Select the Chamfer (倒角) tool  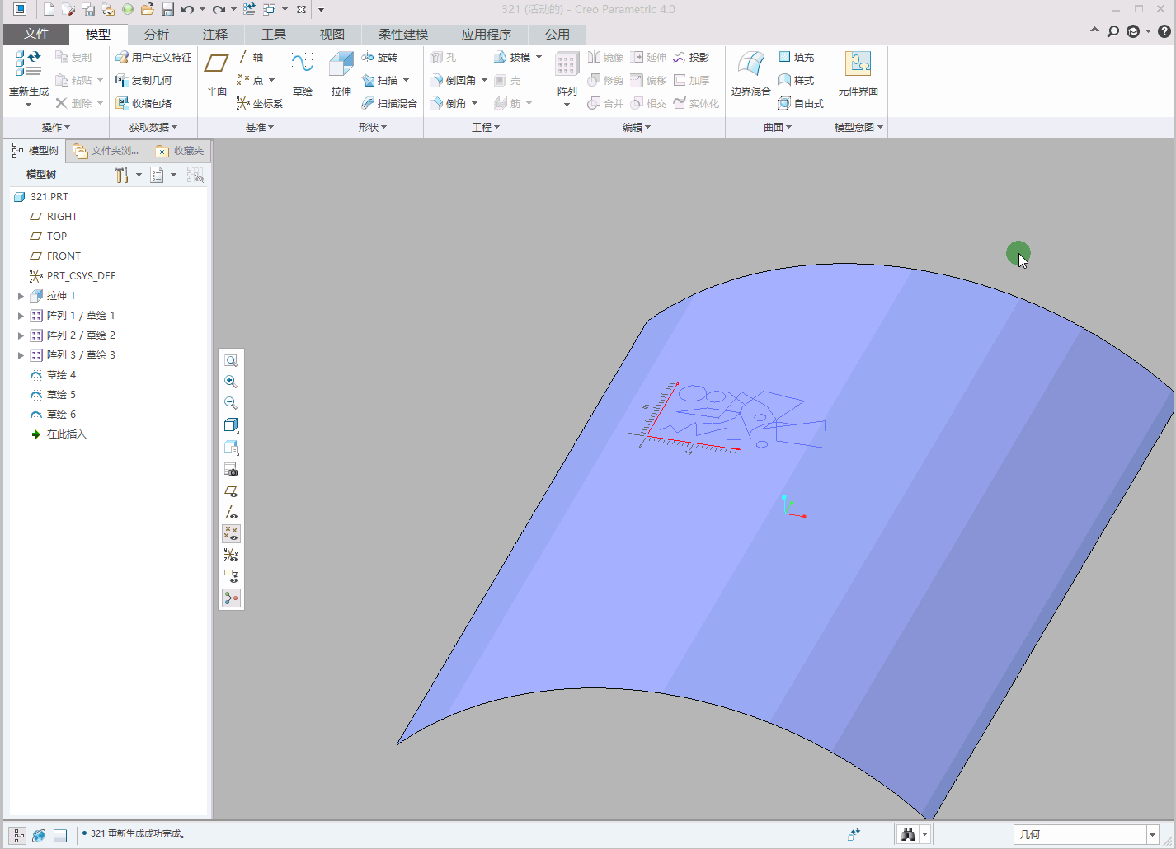(x=448, y=103)
